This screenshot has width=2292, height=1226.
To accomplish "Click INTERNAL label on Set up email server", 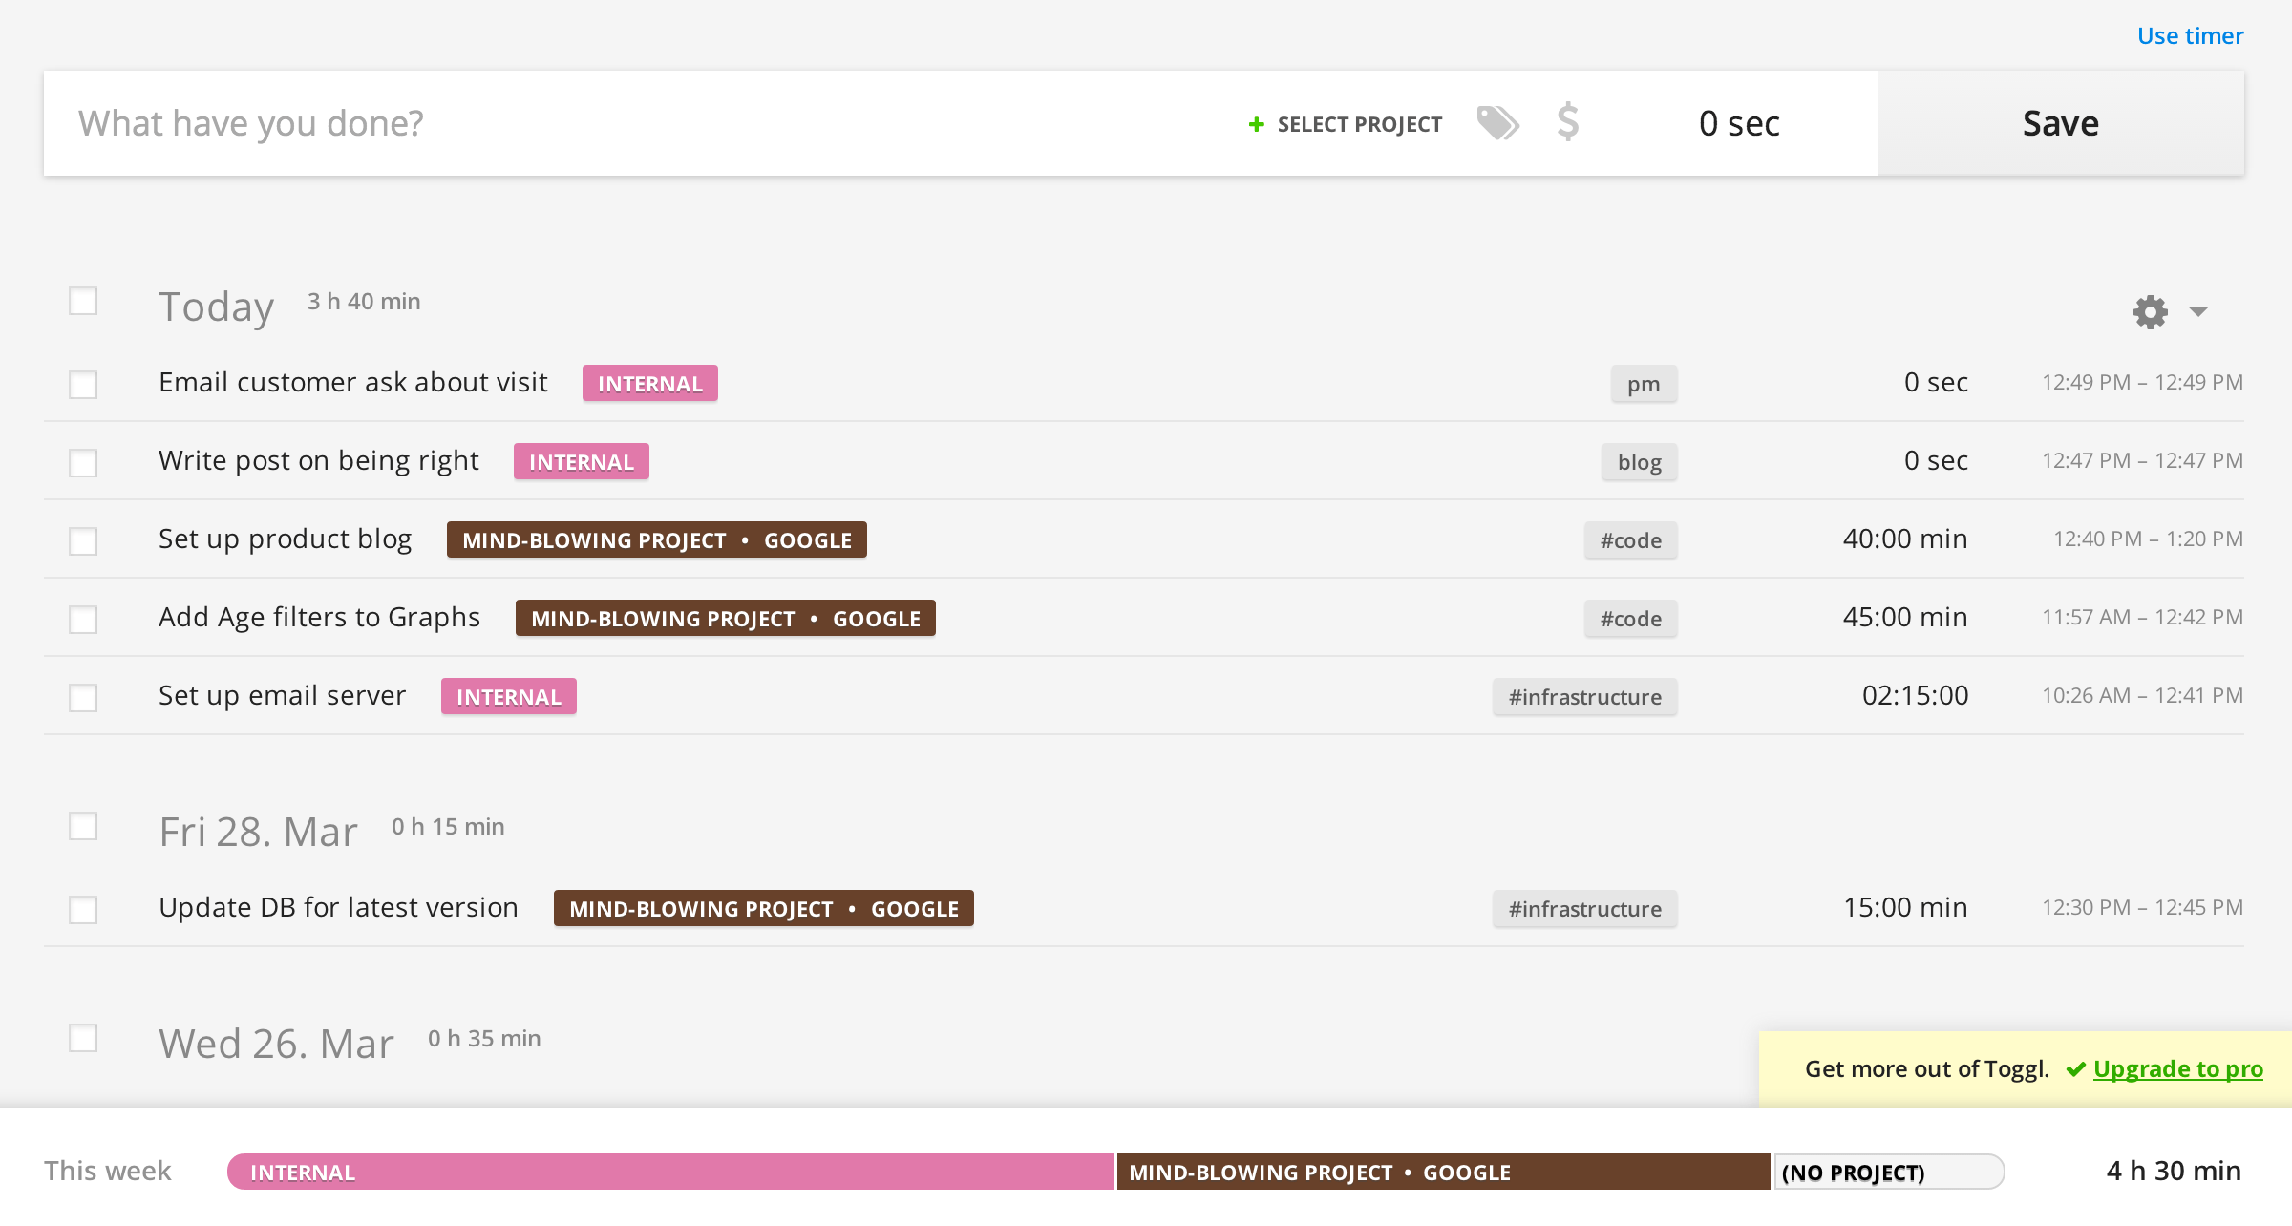I will click(x=509, y=697).
